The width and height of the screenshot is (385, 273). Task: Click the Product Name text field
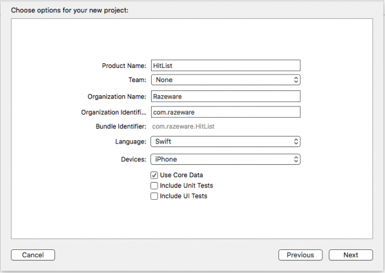pos(226,66)
